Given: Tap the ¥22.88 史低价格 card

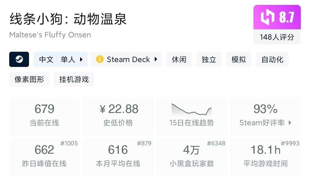Looking at the screenshot, I should (x=118, y=116).
